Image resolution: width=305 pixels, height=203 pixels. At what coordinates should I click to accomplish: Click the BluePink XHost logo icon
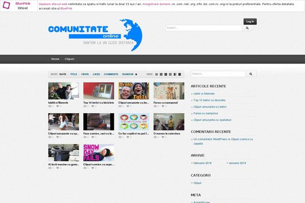click(x=6, y=5)
